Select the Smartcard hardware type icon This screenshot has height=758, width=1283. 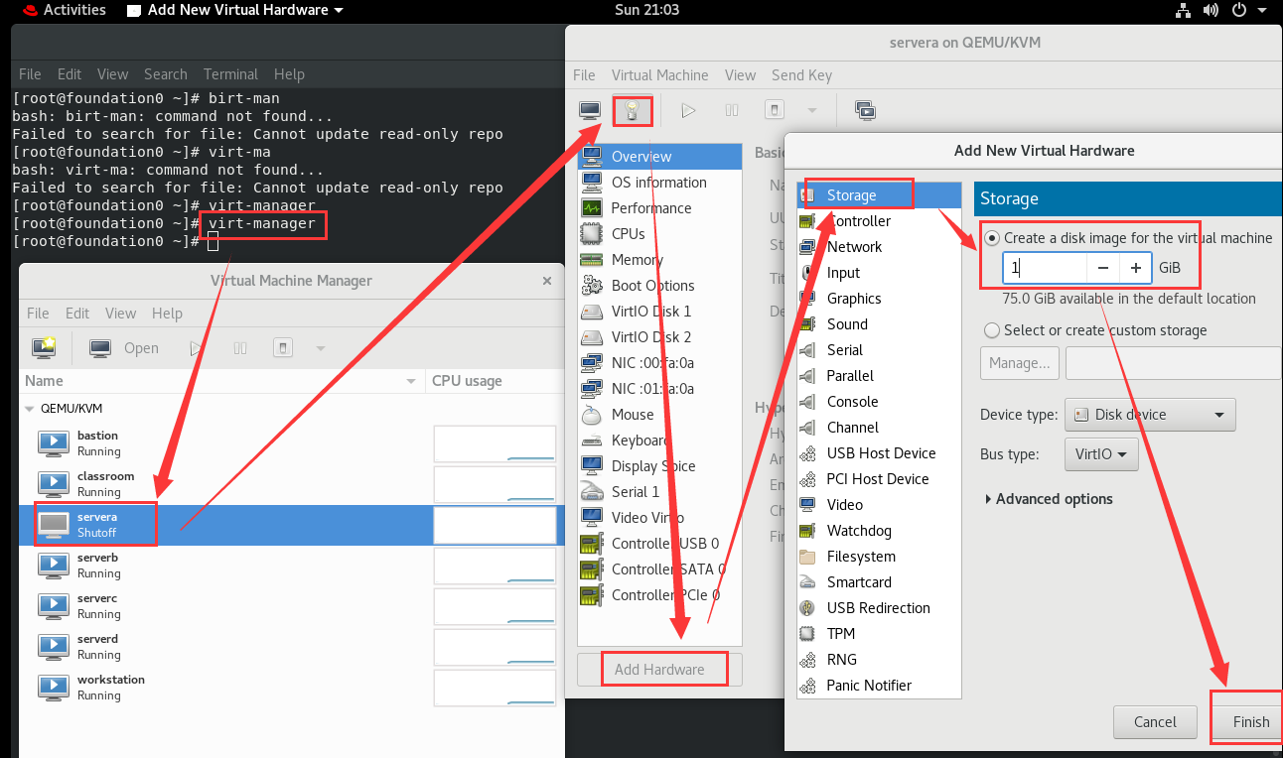[x=808, y=582]
